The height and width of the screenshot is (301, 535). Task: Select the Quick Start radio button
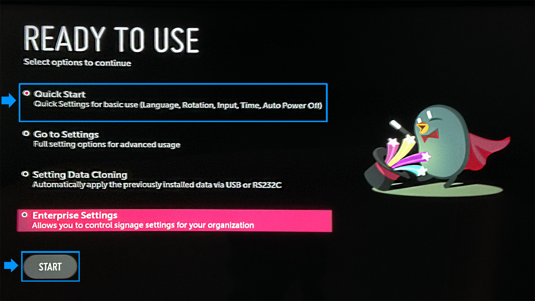(x=26, y=93)
